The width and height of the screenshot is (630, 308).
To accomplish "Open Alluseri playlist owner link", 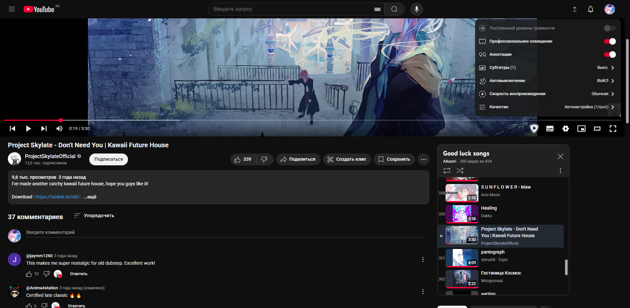I will click(x=450, y=161).
